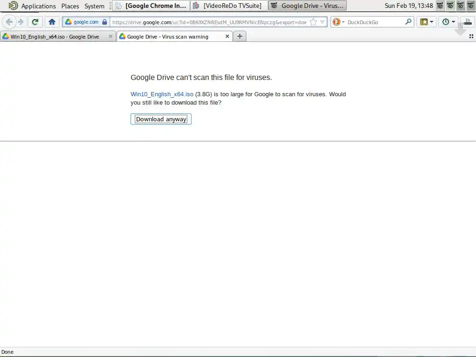Open the address bar history dropdown arrow

tap(323, 22)
